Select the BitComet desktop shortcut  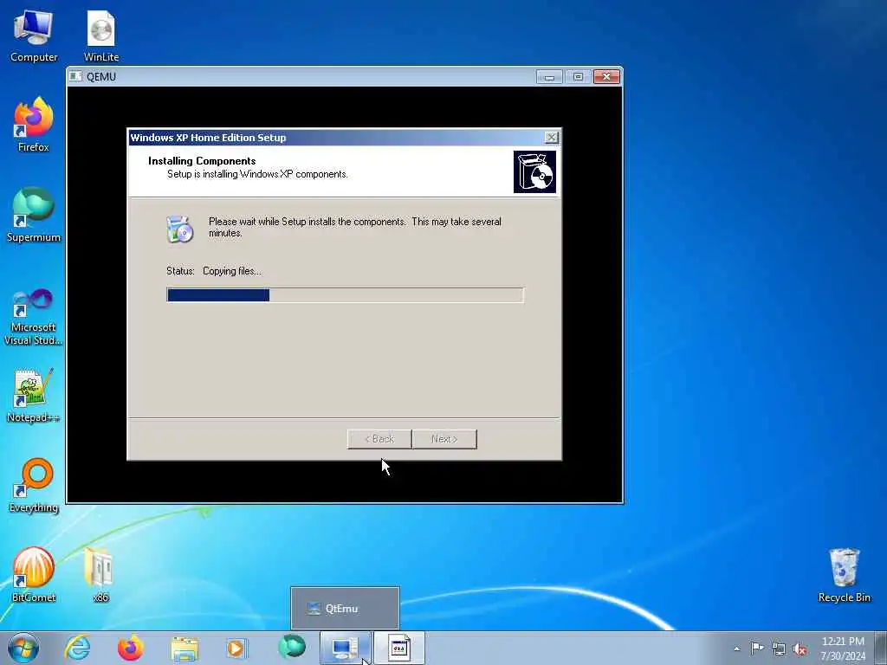[34, 575]
